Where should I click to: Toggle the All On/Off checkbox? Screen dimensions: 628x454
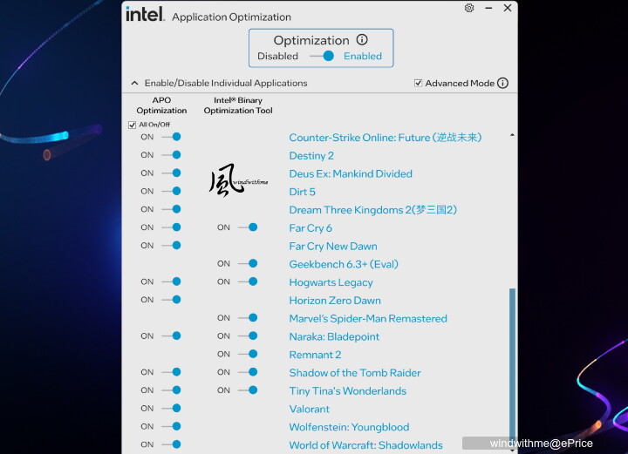(133, 125)
